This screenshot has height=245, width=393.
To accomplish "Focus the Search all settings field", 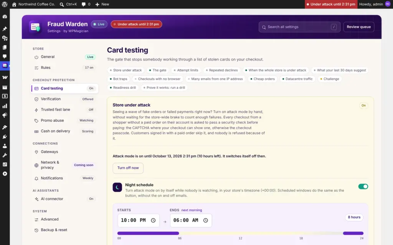I will [x=299, y=27].
